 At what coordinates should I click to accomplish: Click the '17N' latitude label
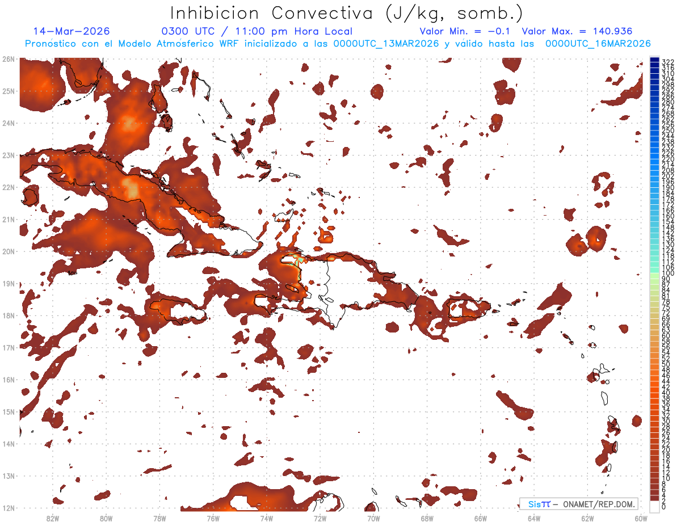click(9, 347)
